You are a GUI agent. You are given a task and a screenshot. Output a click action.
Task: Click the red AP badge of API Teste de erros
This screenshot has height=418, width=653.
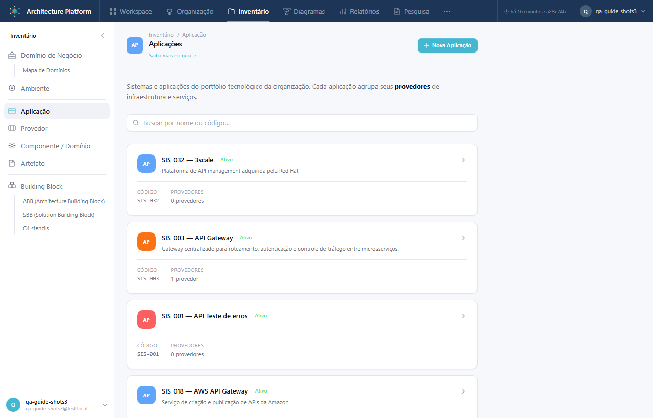click(x=146, y=320)
